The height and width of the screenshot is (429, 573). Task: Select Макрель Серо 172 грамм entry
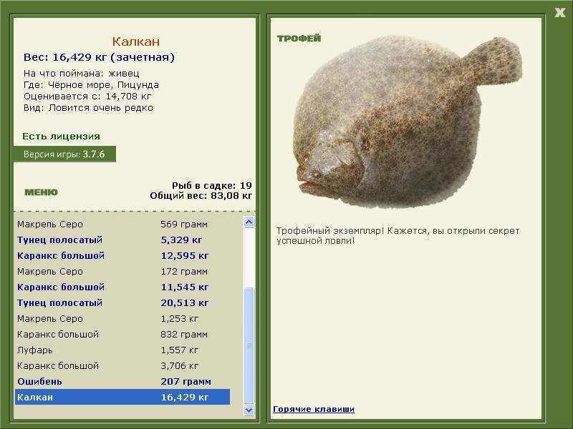click(122, 272)
